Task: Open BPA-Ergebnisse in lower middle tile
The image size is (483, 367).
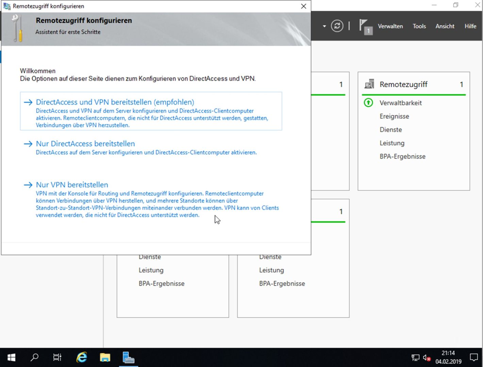Action: (x=282, y=284)
